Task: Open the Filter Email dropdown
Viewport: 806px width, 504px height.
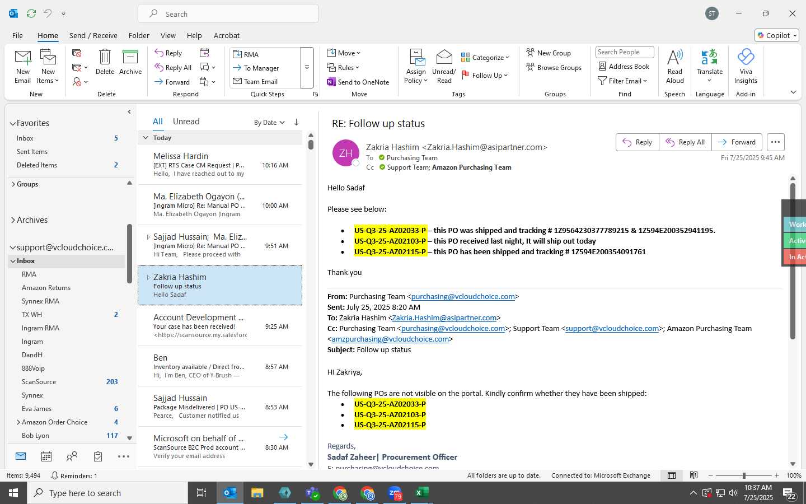Action: [623, 81]
